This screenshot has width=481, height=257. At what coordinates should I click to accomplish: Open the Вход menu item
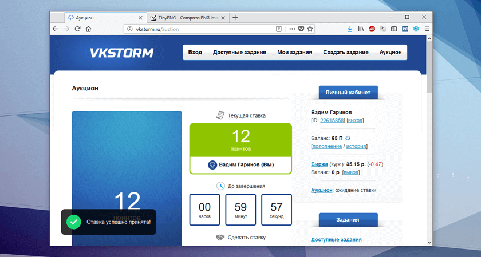click(195, 53)
